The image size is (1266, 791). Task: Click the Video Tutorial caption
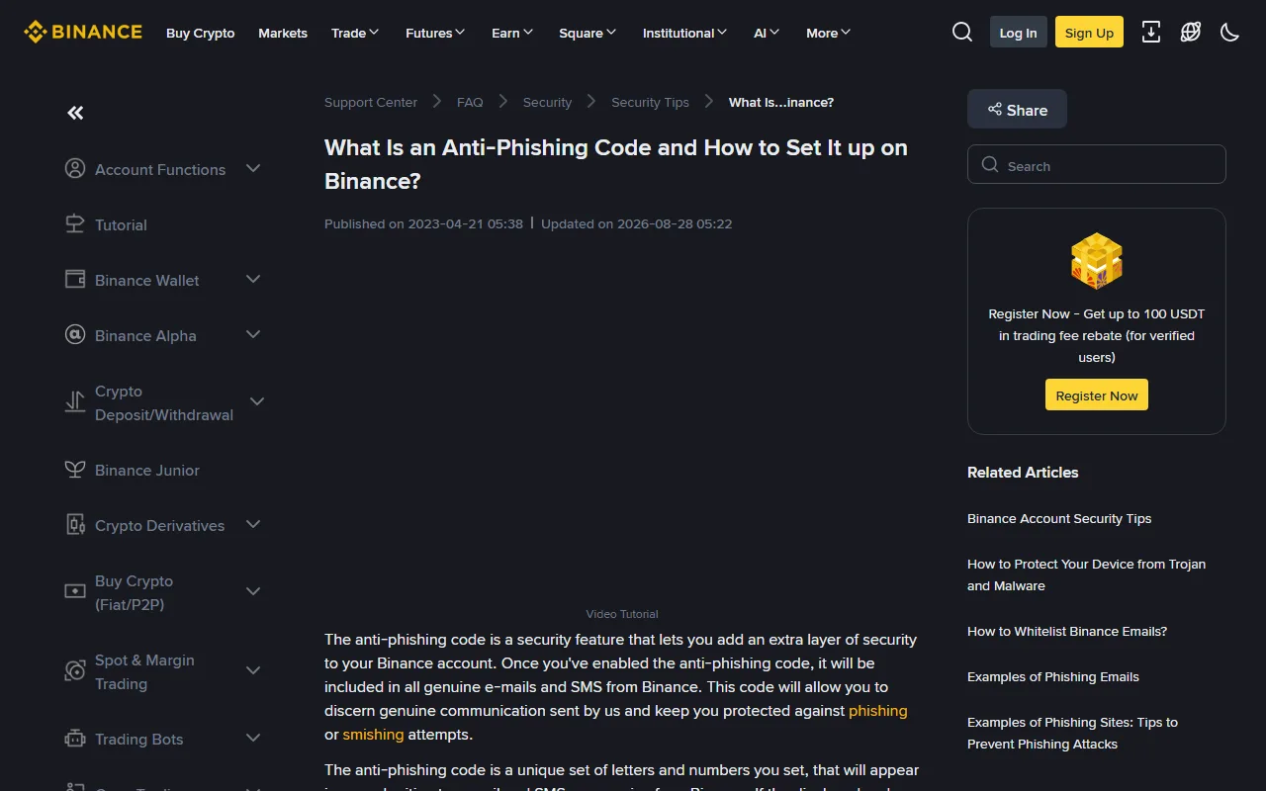pos(622,614)
